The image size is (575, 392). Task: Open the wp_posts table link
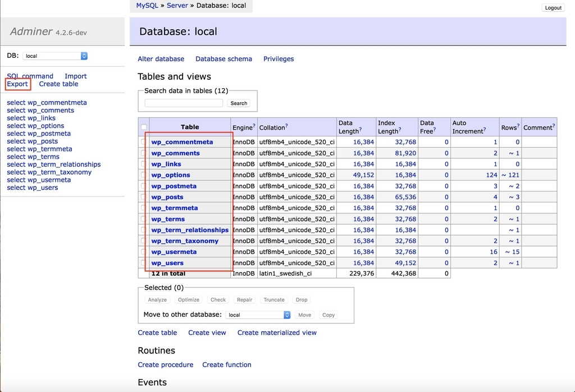click(x=167, y=197)
